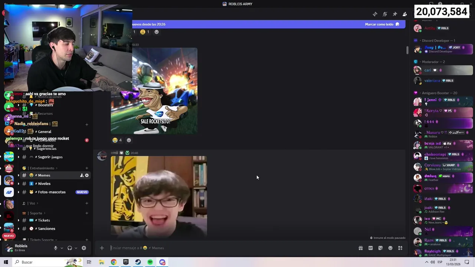
Task: Add reaction to the Rocket League meme
Action: pyautogui.click(x=129, y=140)
